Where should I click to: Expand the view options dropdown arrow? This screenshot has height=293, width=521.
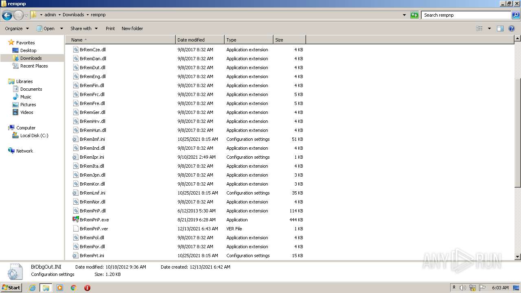pyautogui.click(x=489, y=28)
